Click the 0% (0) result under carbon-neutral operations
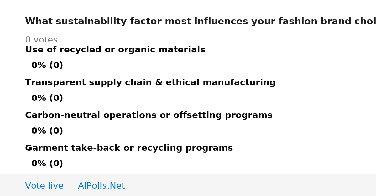Image resolution: width=376 pixels, height=196 pixels. pos(47,131)
